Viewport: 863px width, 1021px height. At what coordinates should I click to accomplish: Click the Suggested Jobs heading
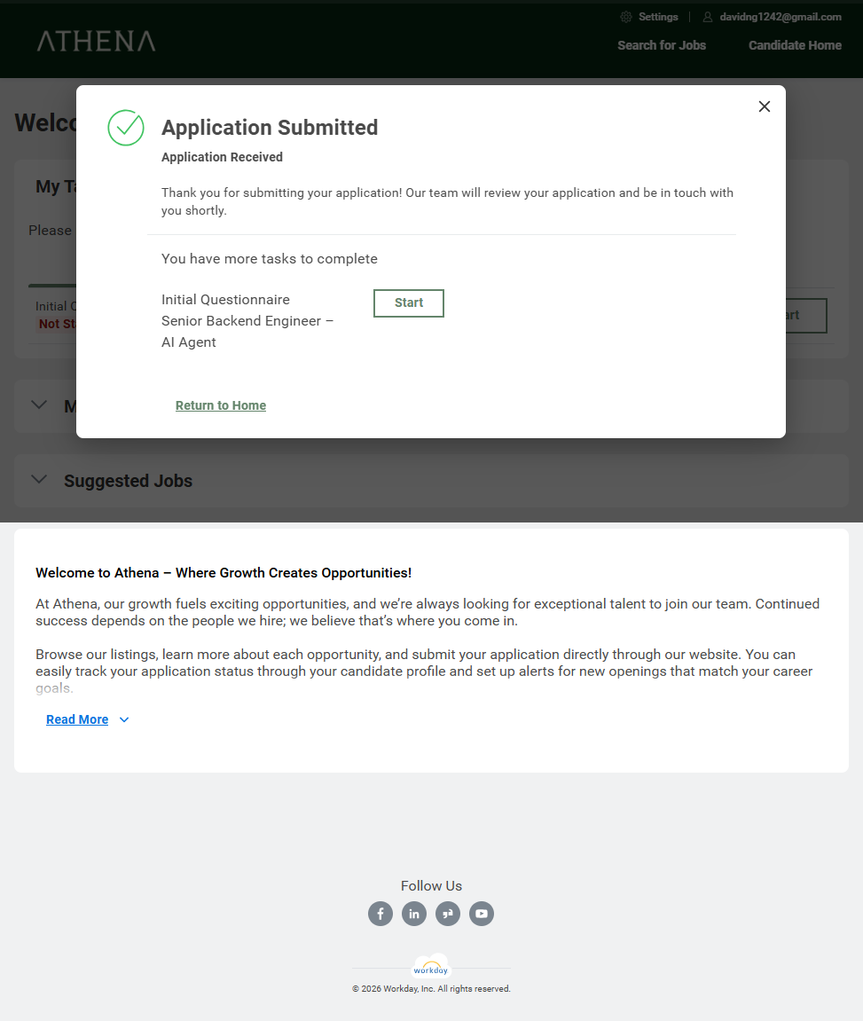tap(128, 481)
